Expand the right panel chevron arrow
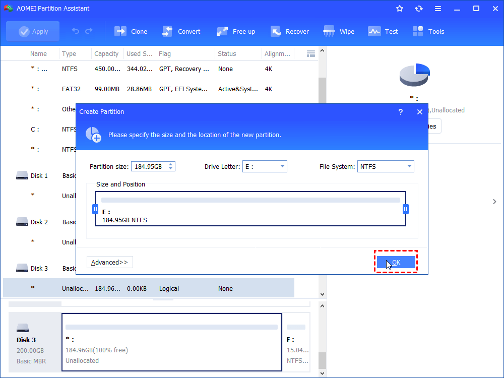The width and height of the screenshot is (504, 378). pos(494,202)
